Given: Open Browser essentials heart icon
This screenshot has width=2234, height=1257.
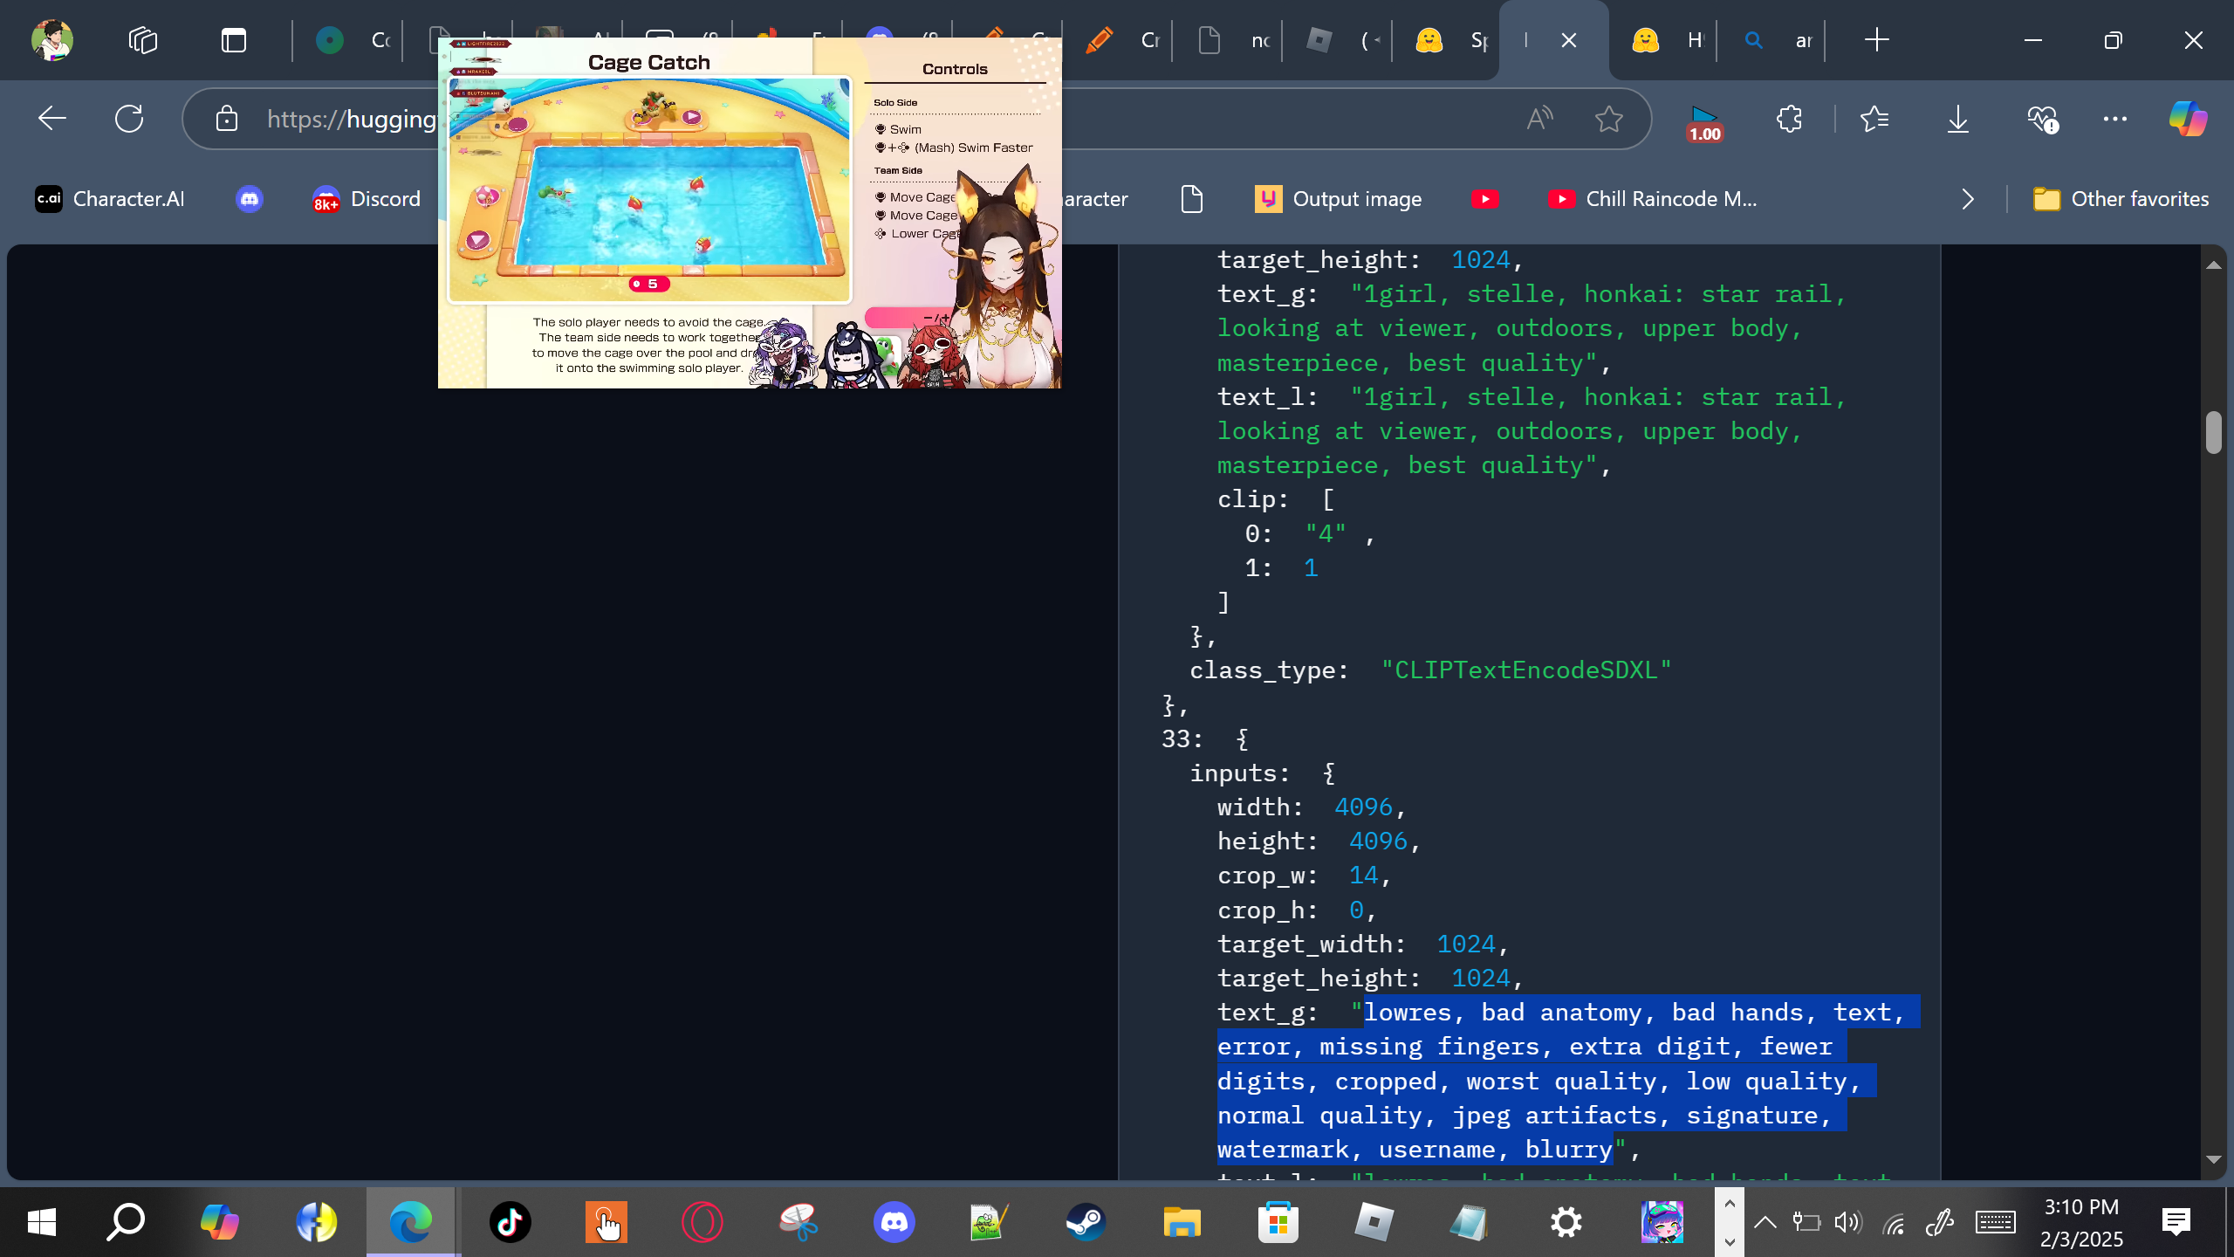Looking at the screenshot, I should pyautogui.click(x=2042, y=118).
